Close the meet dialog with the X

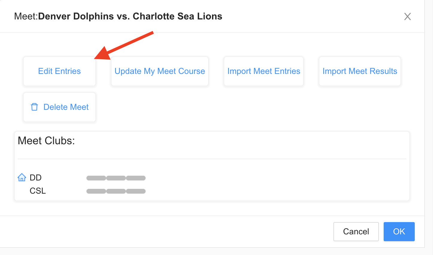407,16
